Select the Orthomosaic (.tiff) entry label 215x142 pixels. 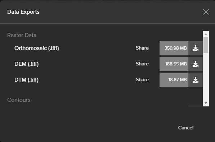coord(37,48)
